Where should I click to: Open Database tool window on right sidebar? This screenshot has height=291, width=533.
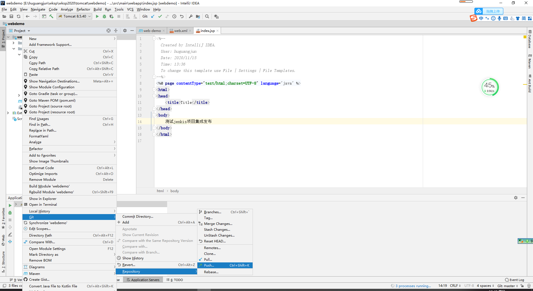click(530, 39)
